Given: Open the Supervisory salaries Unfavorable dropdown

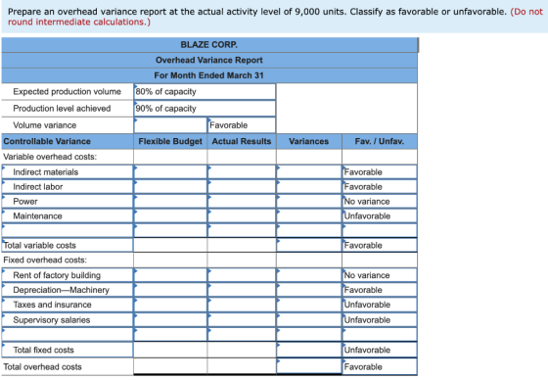Looking at the screenshot, I should click(x=380, y=320).
